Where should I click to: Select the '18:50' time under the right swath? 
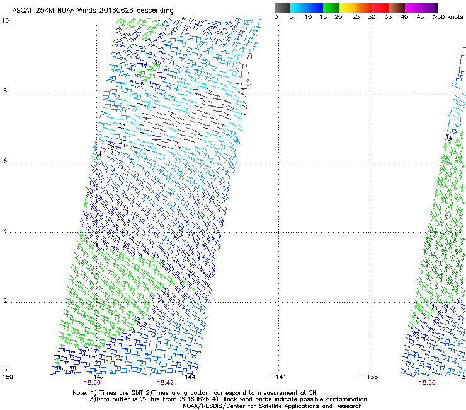click(x=427, y=383)
